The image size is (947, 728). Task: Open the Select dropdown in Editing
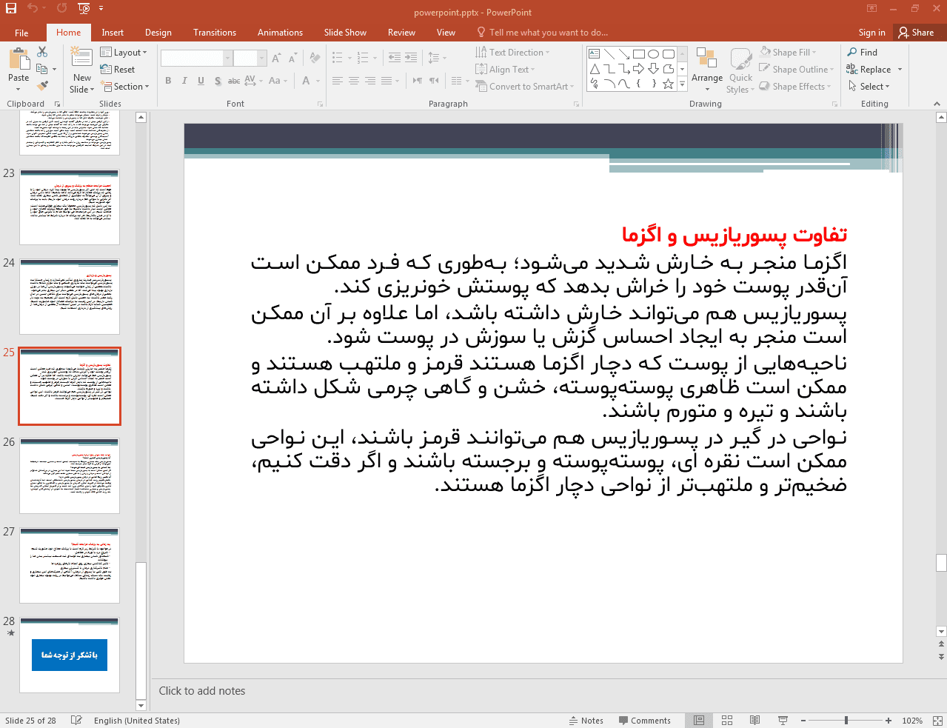coord(869,87)
